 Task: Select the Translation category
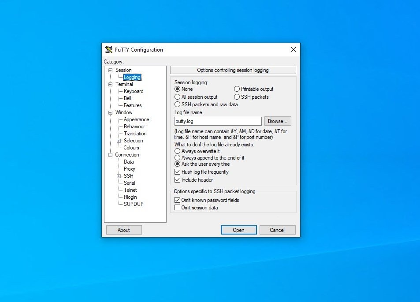[135, 134]
